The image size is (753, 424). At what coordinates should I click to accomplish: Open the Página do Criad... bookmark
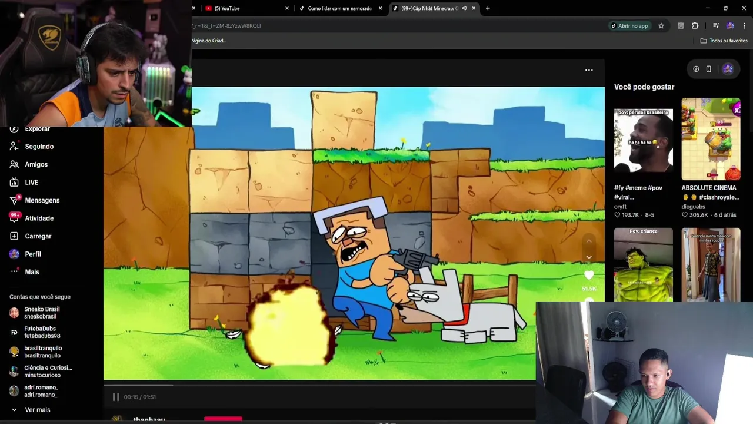209,41
